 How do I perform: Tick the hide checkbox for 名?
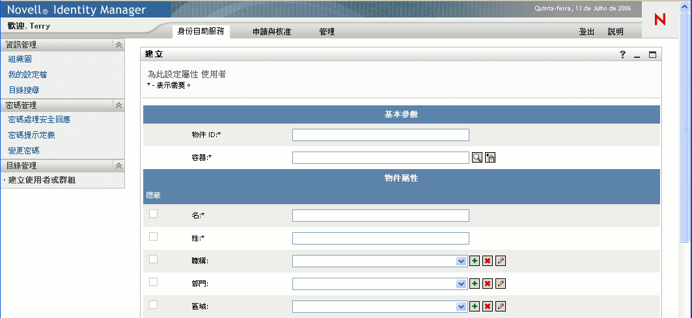point(153,213)
